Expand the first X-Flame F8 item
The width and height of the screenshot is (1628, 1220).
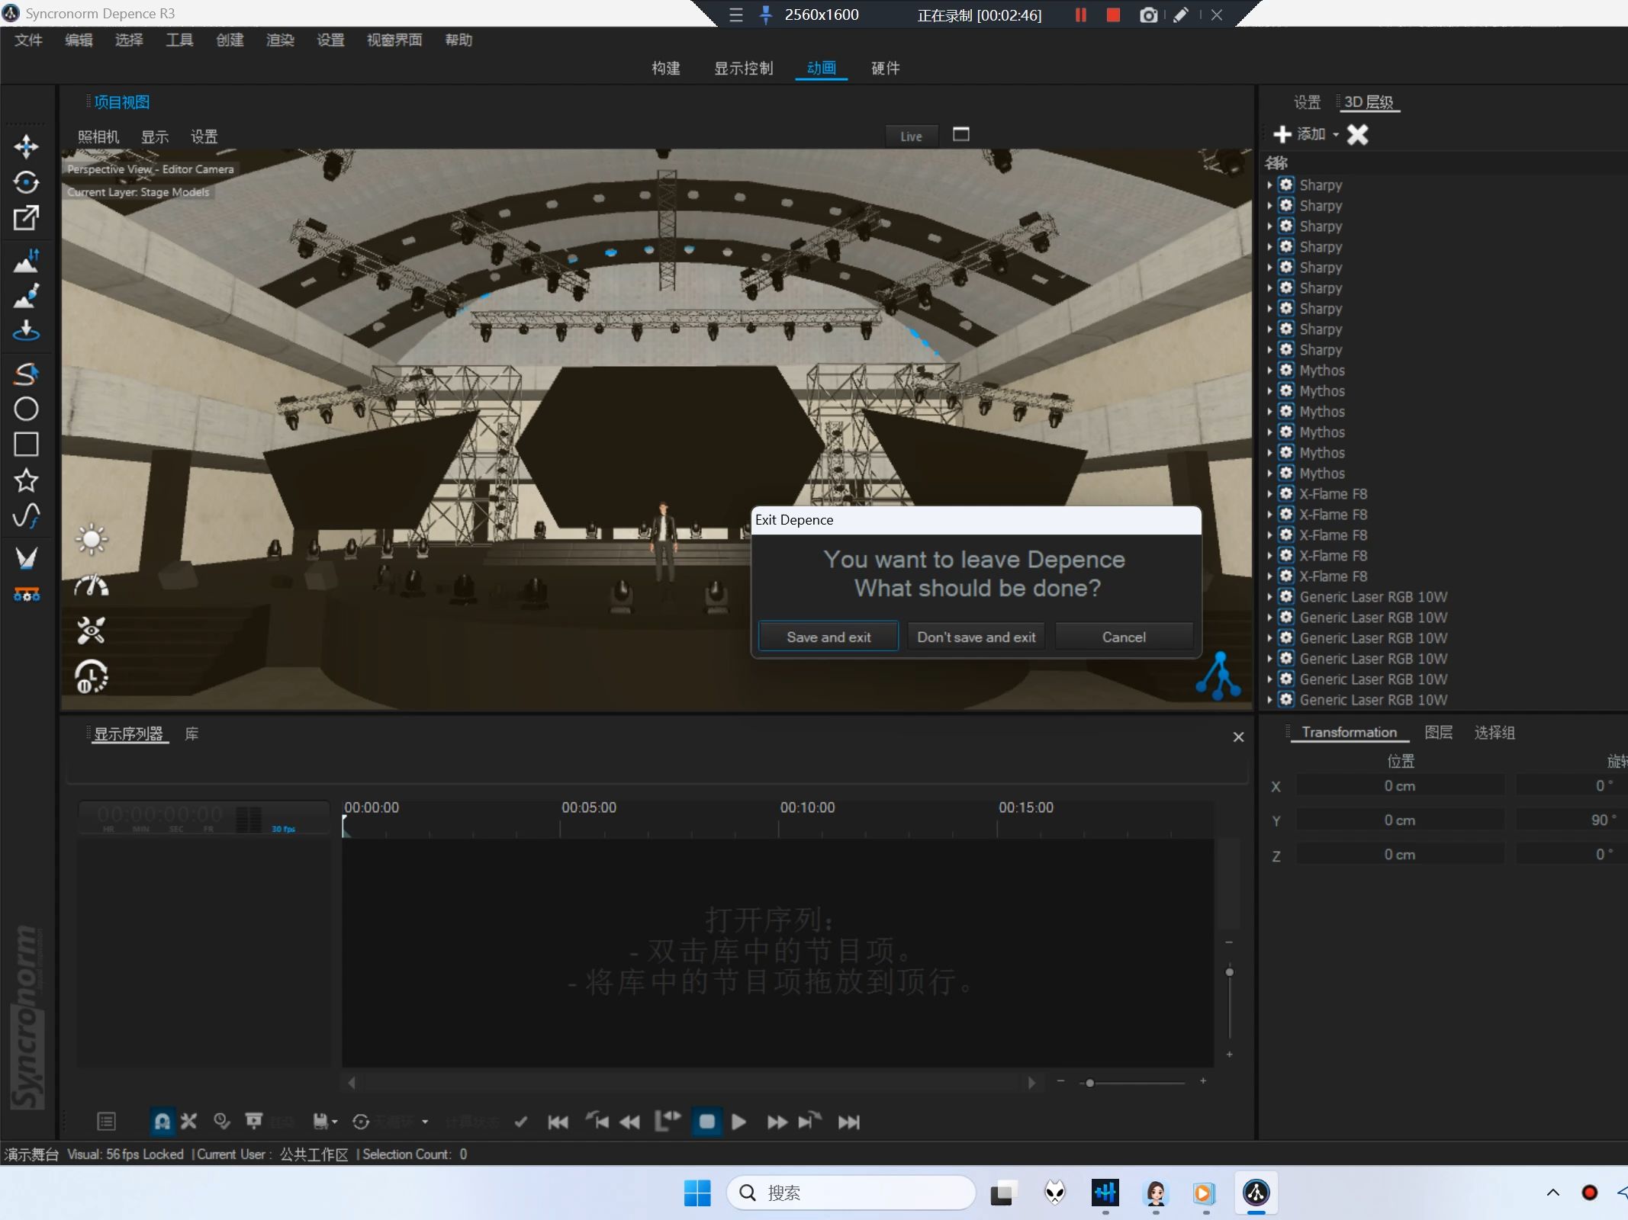pyautogui.click(x=1269, y=494)
